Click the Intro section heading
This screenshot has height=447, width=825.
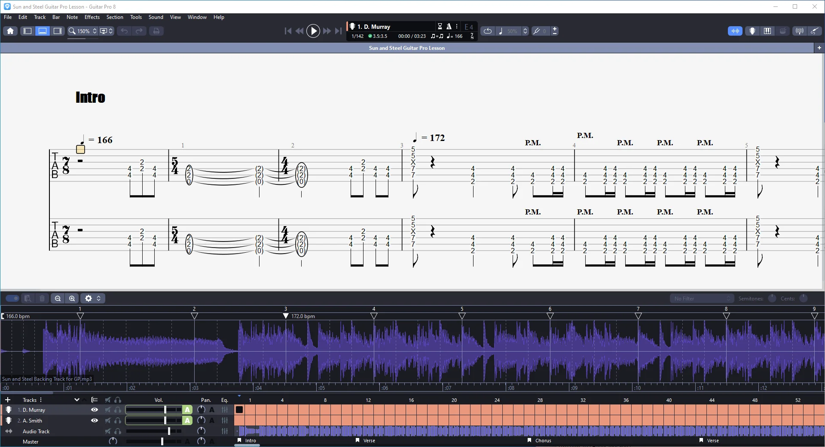90,97
